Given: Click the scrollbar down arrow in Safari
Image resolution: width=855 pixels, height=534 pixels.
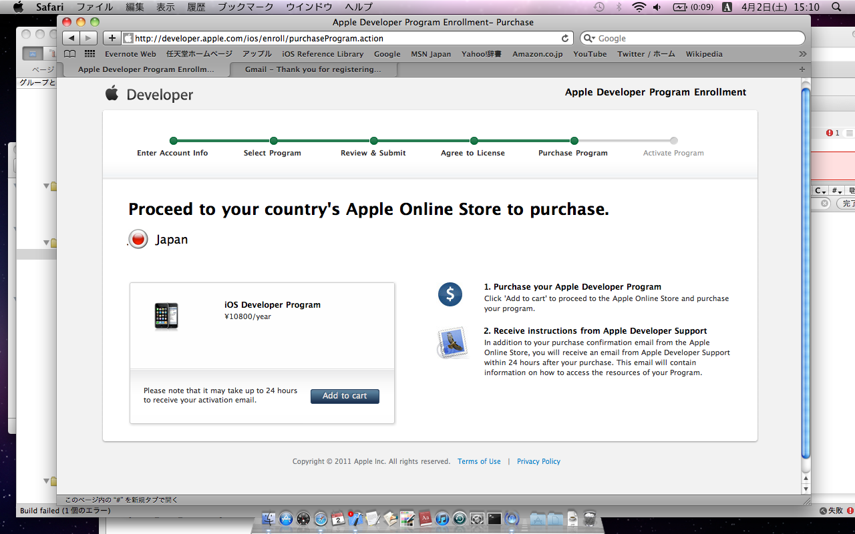Looking at the screenshot, I should (806, 489).
